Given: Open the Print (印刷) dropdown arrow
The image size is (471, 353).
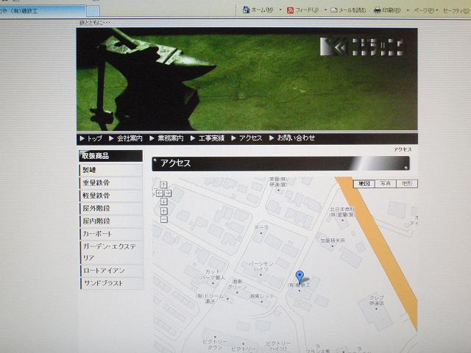Looking at the screenshot, I should tap(408, 10).
